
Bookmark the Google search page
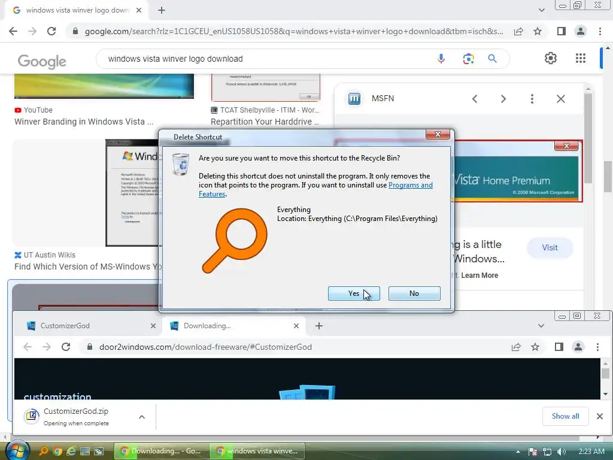[538, 31]
